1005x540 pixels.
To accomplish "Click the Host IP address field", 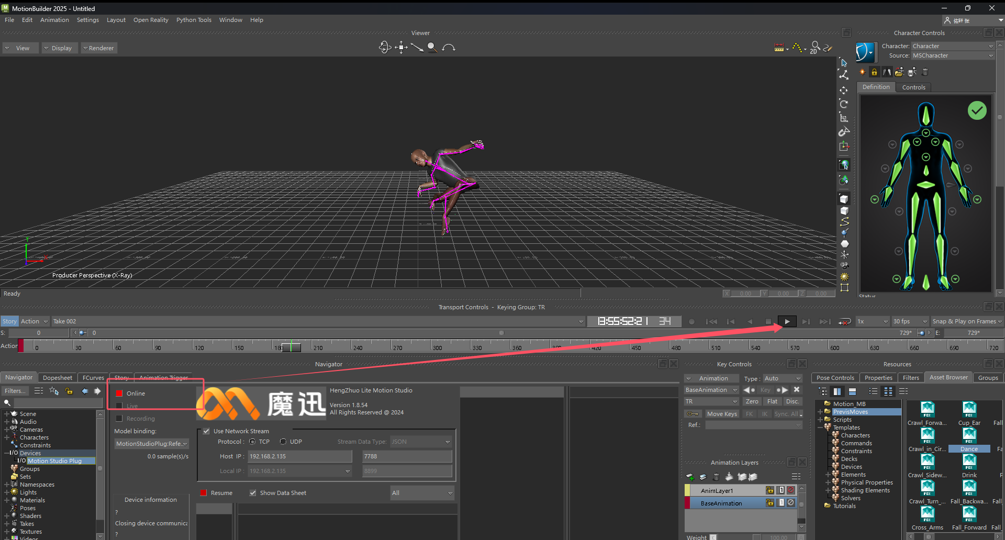I will (299, 456).
